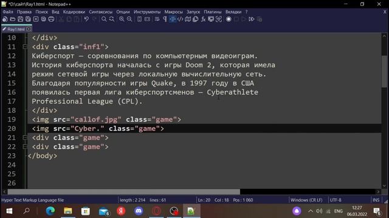This screenshot has width=389, height=218.
Task: Open the Плагины menu
Action: (213, 12)
